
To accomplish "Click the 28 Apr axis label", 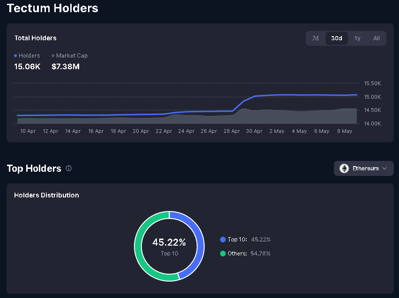I will pyautogui.click(x=231, y=131).
